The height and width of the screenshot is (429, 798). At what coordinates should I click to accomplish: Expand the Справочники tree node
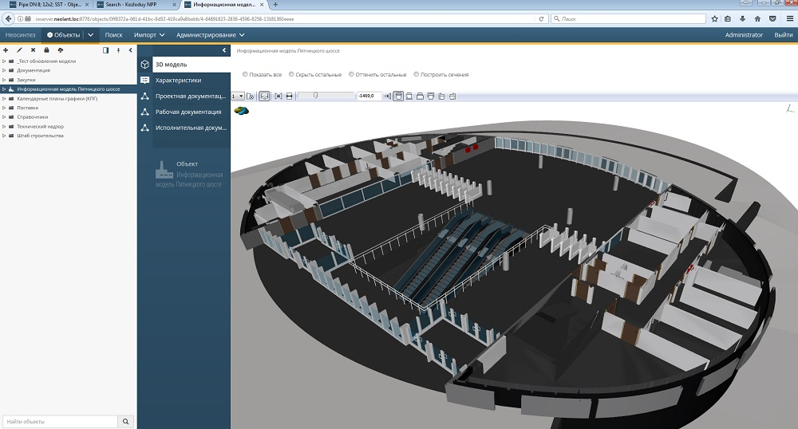coord(4,117)
